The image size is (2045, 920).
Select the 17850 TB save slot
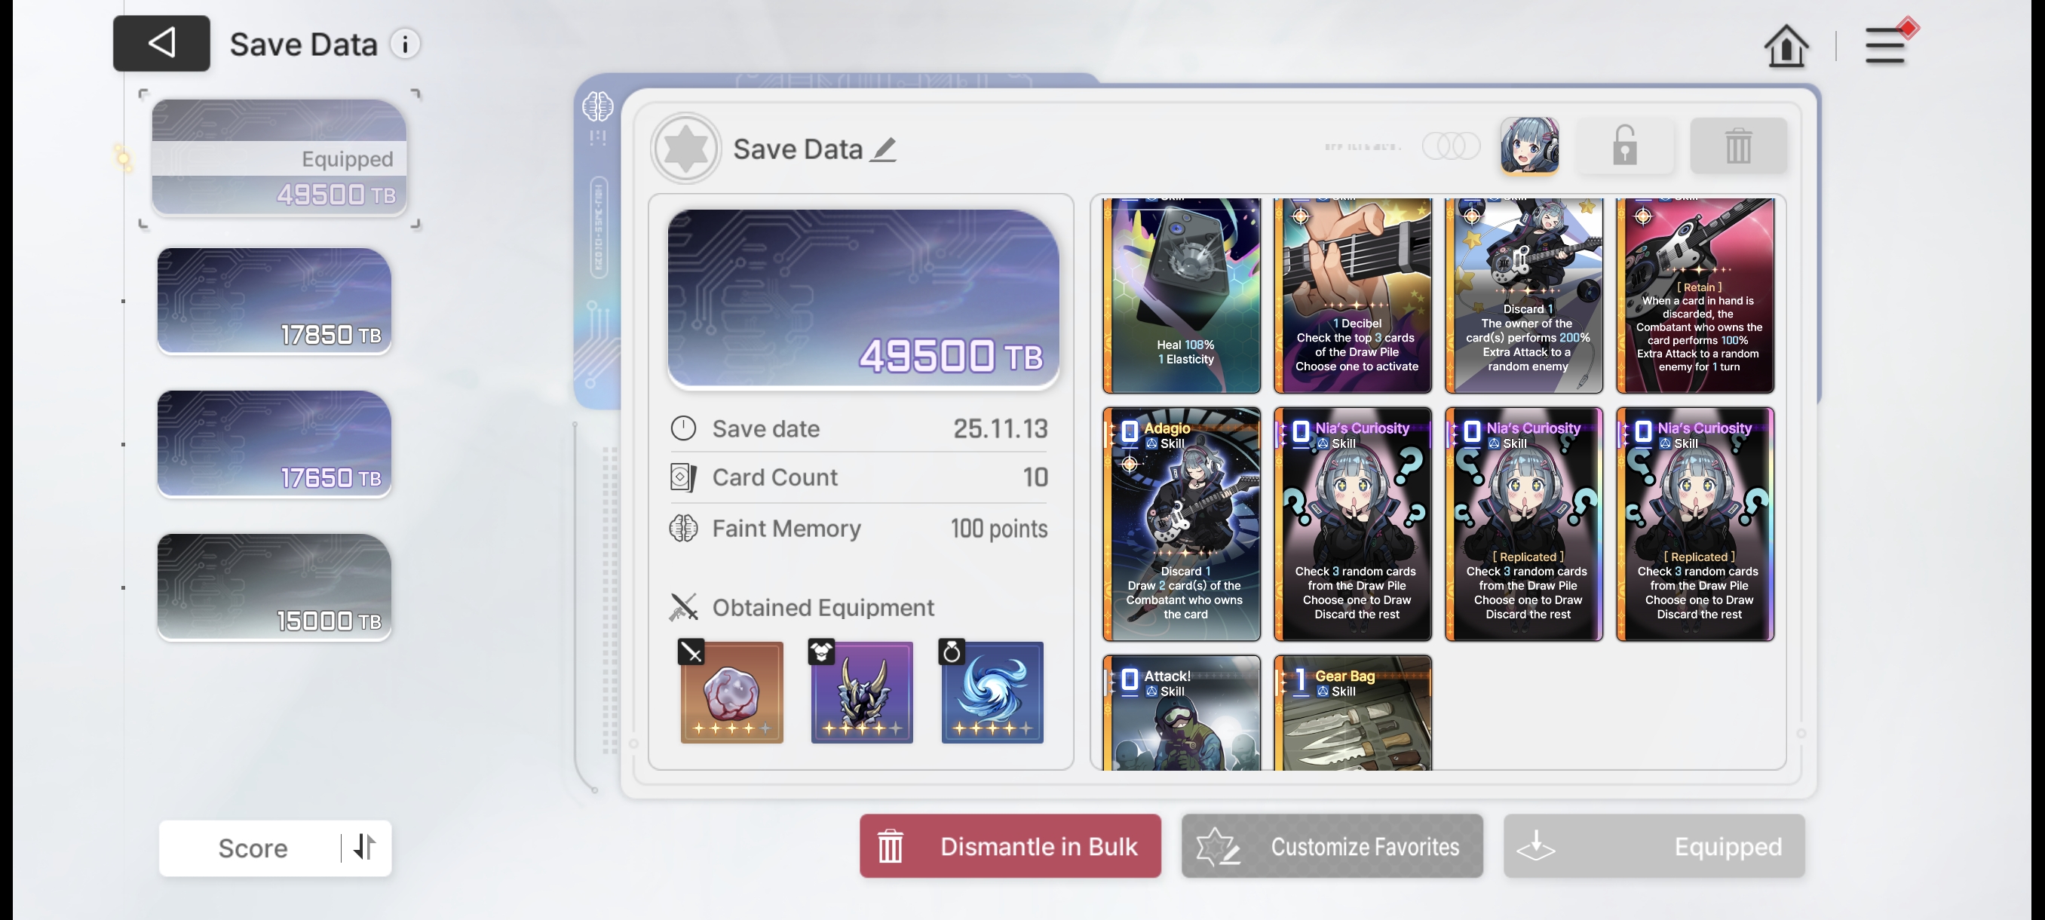274,300
